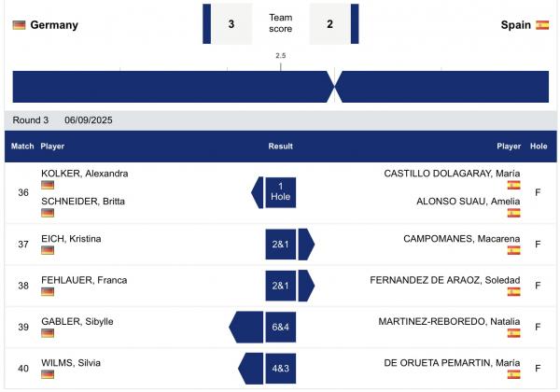The width and height of the screenshot is (560, 392).
Task: Click flag under CAMPOMANES, Macarena
Action: coord(513,250)
